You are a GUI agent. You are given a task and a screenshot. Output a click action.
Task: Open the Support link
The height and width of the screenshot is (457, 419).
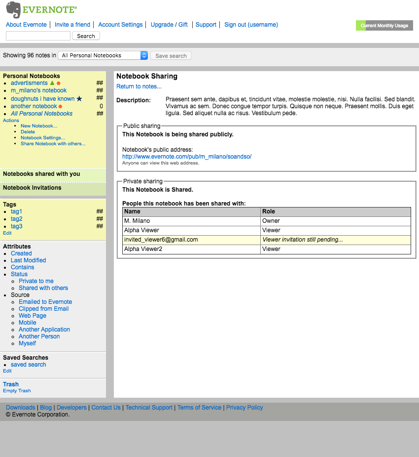(206, 25)
